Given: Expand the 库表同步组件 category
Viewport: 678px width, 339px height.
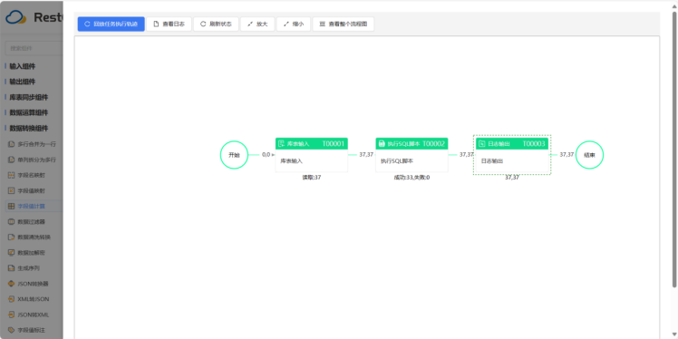Looking at the screenshot, I should point(28,97).
